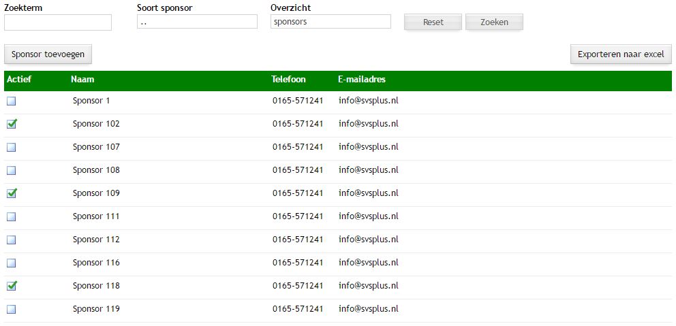Check the Actief box for Sponsor 1

pyautogui.click(x=12, y=101)
